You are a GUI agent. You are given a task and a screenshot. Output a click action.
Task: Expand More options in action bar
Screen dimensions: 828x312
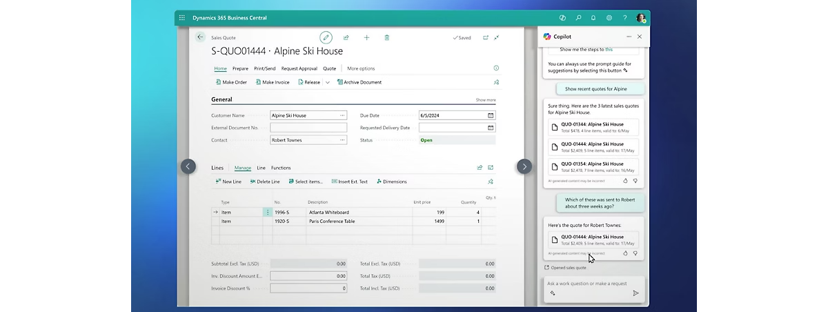point(361,68)
